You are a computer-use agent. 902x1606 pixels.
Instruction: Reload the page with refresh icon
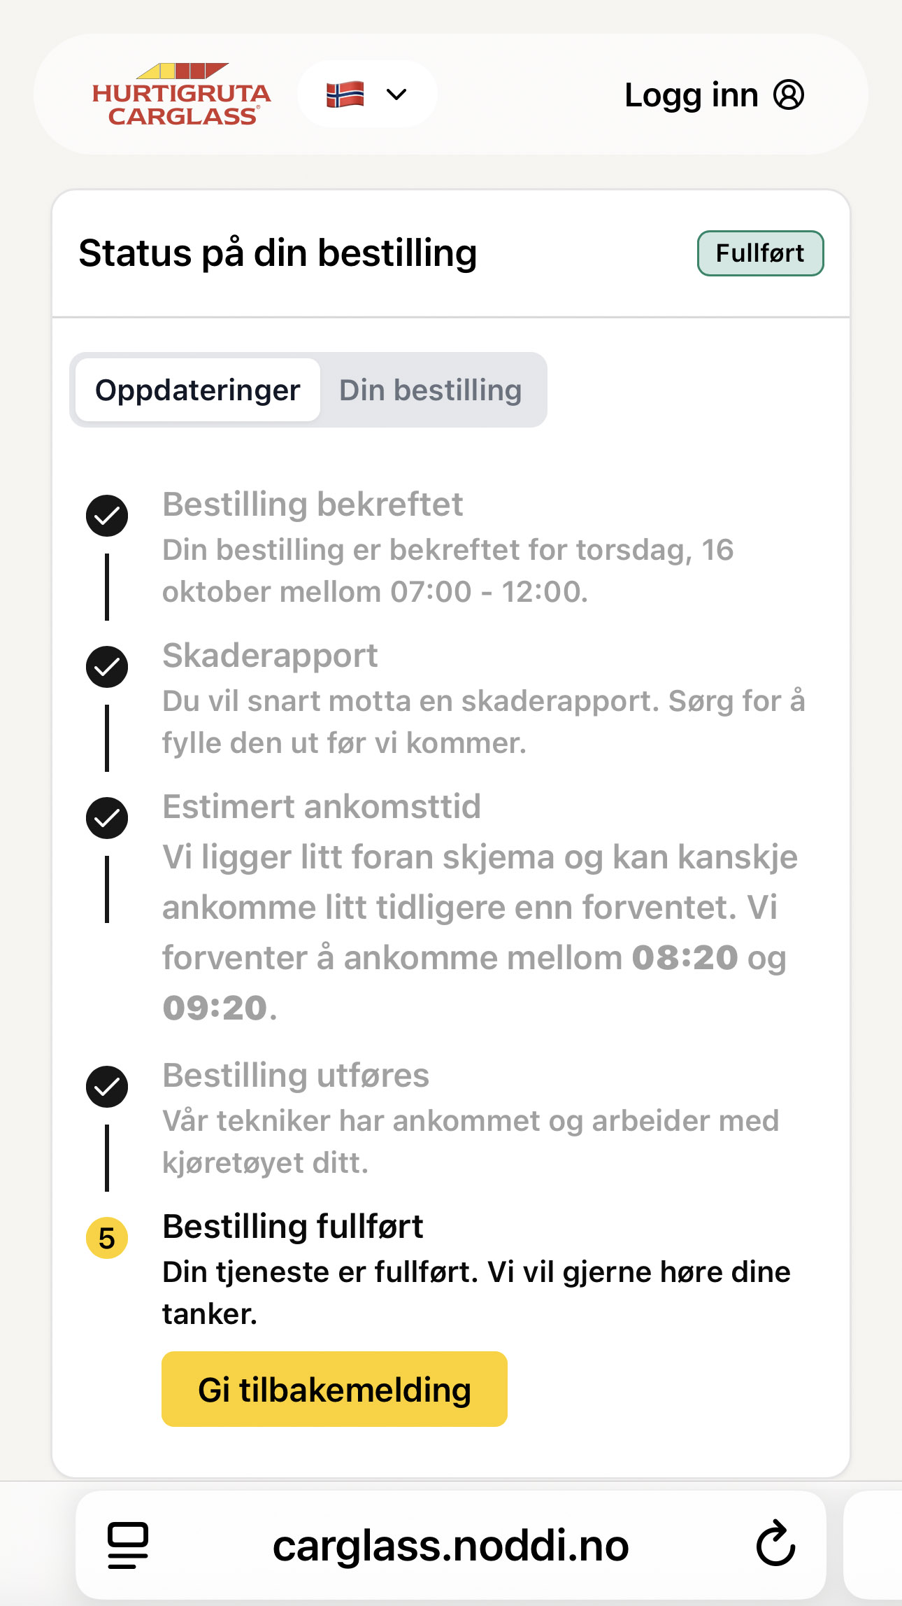pyautogui.click(x=775, y=1544)
